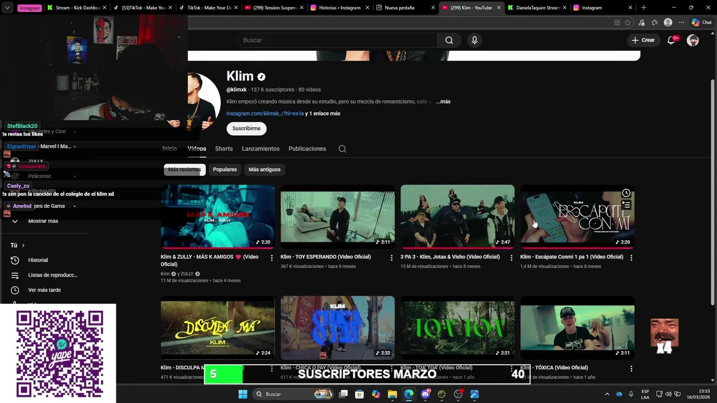Open options menu for TÓXICA video
The image size is (717, 403).
point(631,369)
